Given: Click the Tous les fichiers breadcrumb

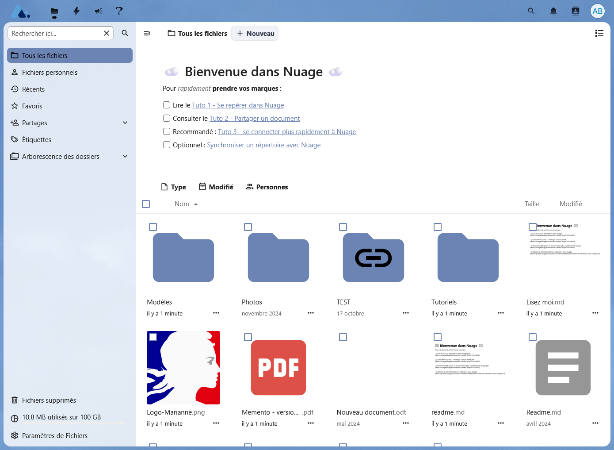Looking at the screenshot, I should click(198, 33).
